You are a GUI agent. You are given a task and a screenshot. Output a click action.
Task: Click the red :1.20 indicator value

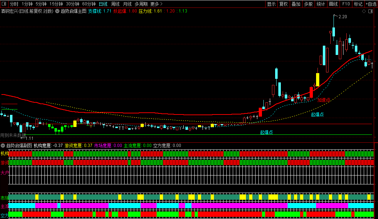[169, 11]
